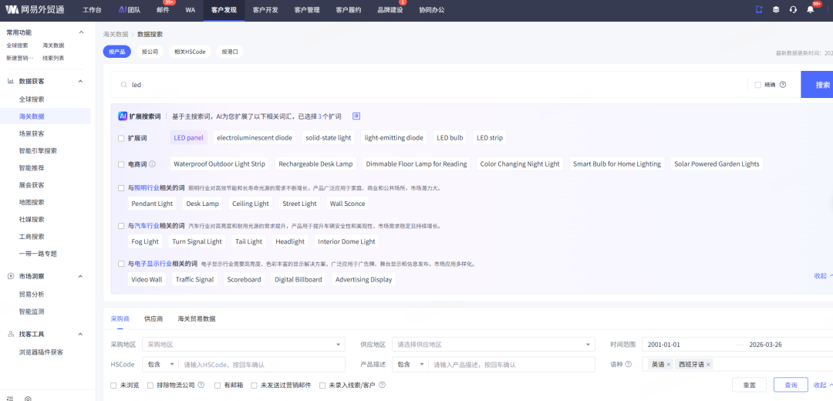Collapse the 数据获客 sidebar section
Image resolution: width=833 pixels, height=401 pixels.
coord(81,81)
